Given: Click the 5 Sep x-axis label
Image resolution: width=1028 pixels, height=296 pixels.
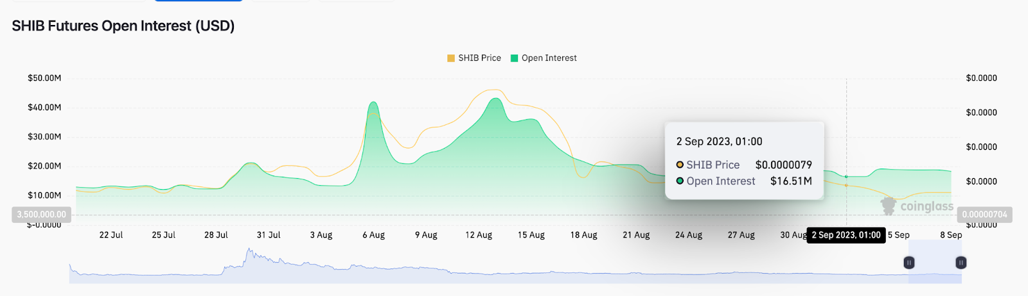Looking at the screenshot, I should pos(899,235).
